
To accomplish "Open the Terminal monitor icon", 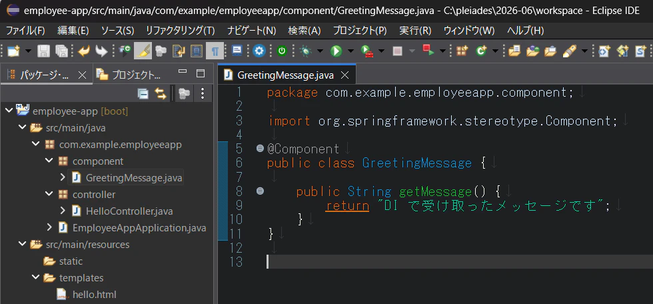I will coord(237,51).
